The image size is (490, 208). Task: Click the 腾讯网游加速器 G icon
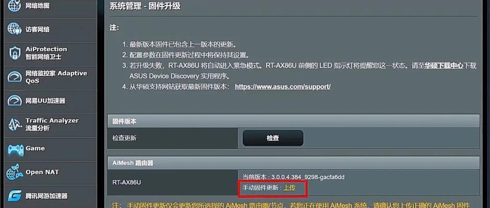tap(15, 196)
